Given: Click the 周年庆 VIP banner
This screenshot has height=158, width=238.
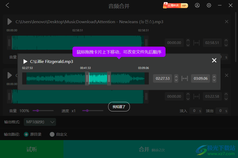Looking at the screenshot, I should [x=175, y=5].
